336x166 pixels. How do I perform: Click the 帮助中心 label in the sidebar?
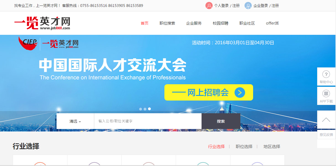tap(326, 82)
